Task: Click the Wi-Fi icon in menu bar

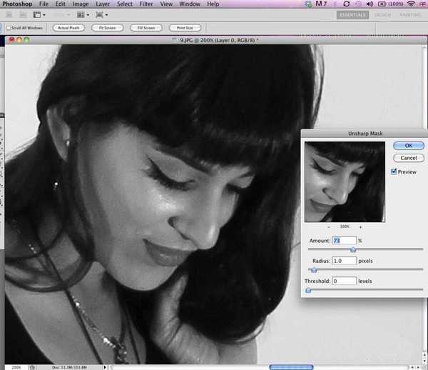Action: coord(412,4)
